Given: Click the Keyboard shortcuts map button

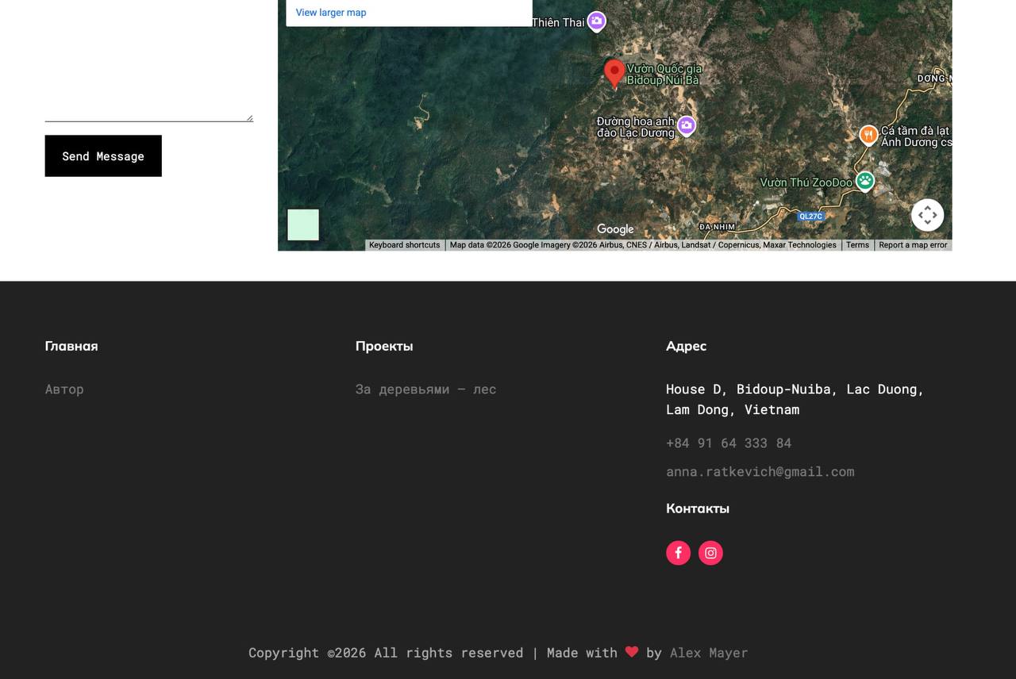Looking at the screenshot, I should (404, 245).
